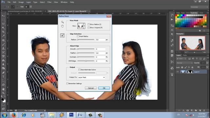Lock position icon in Layers panel
Viewport: 210px width, 118px height.
click(189, 67)
